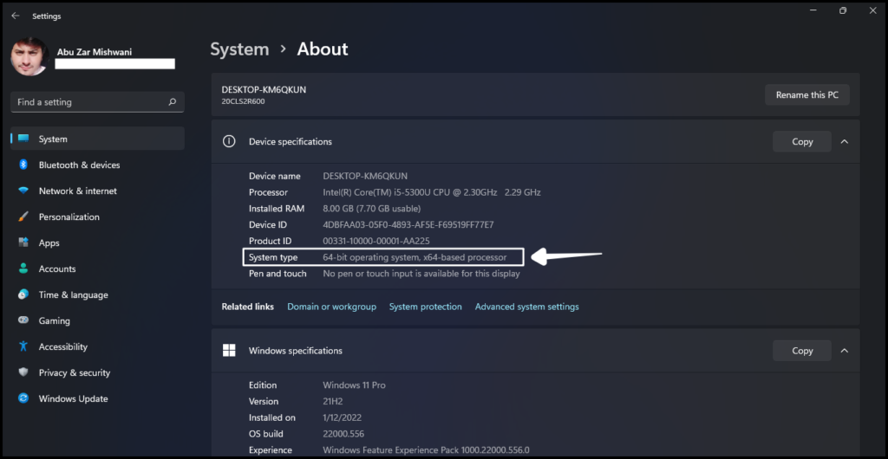Viewport: 888px width, 459px height.
Task: Collapse the Windows specifications section chevron
Action: tap(845, 351)
